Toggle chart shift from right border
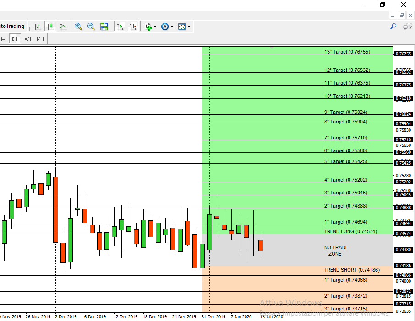Viewport: 415px width, 321px height. click(133, 27)
